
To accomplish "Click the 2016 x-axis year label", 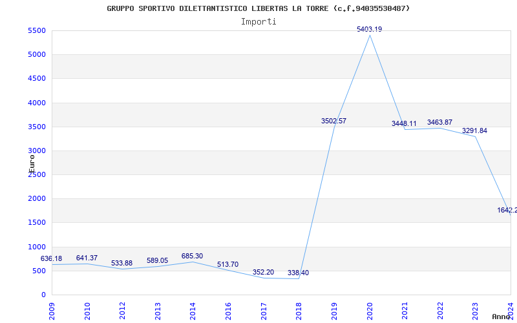I will pyautogui.click(x=228, y=311).
